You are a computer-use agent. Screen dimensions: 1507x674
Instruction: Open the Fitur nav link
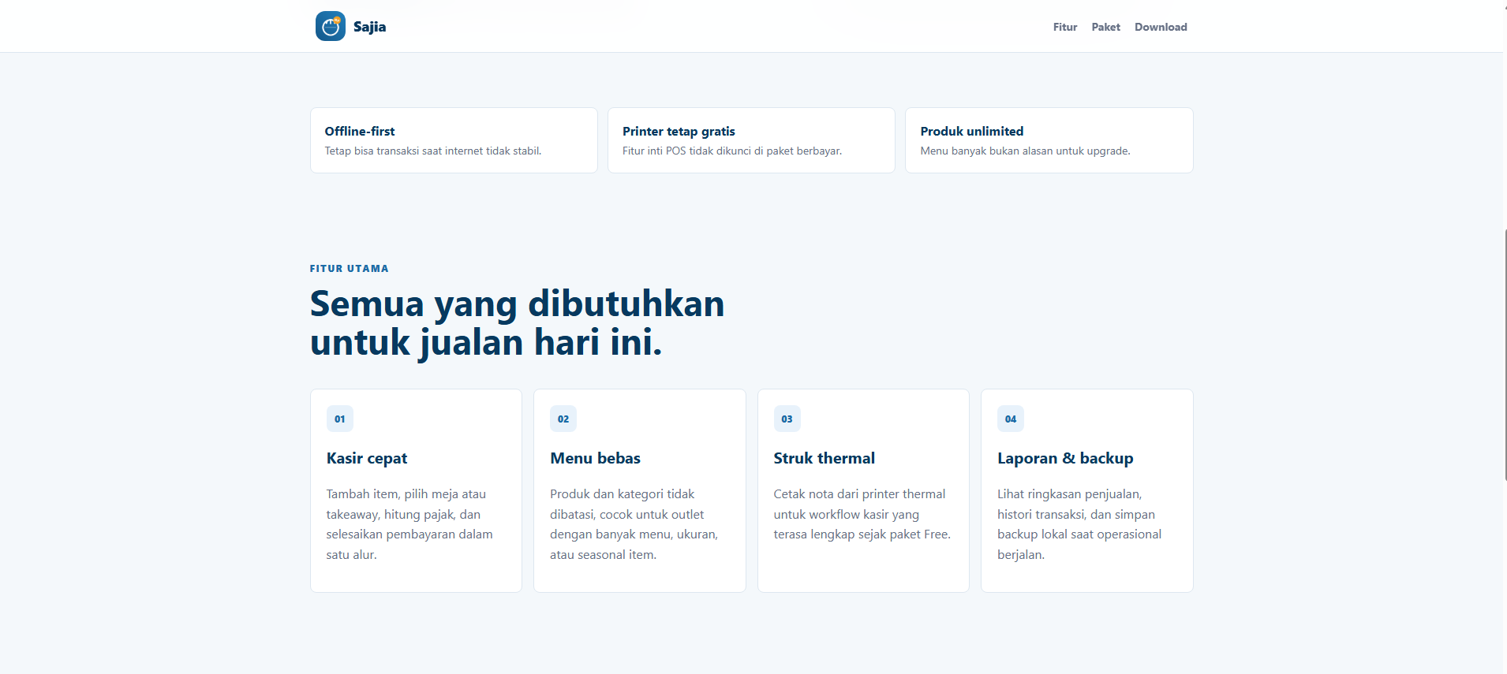pyautogui.click(x=1064, y=27)
